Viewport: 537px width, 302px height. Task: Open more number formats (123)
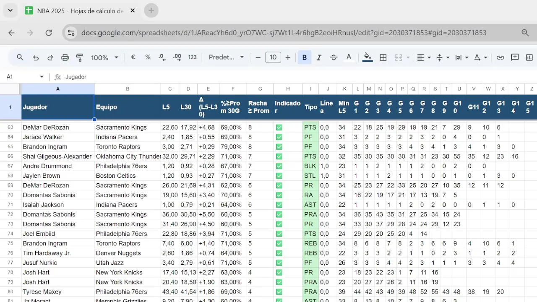tap(192, 57)
